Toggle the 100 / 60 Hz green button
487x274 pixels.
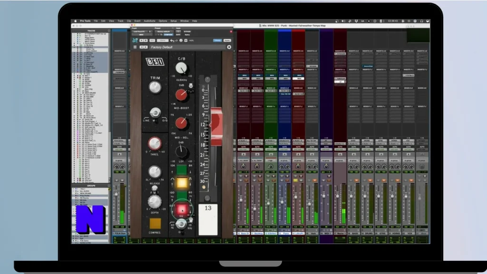182,196
